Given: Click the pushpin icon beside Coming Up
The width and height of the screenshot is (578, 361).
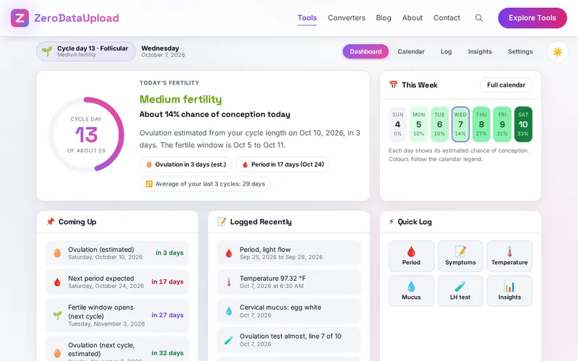Looking at the screenshot, I should 51,222.
